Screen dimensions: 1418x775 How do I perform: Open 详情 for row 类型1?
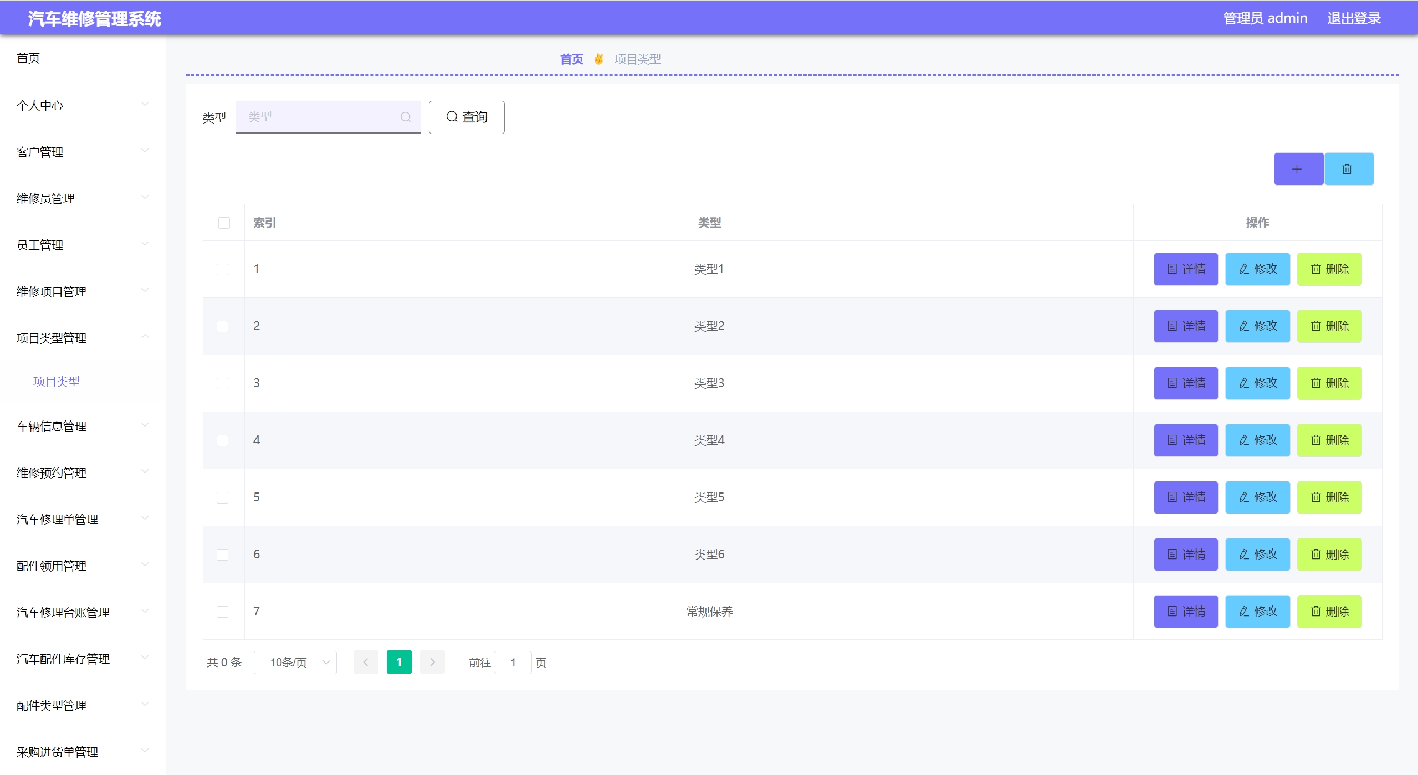1185,269
